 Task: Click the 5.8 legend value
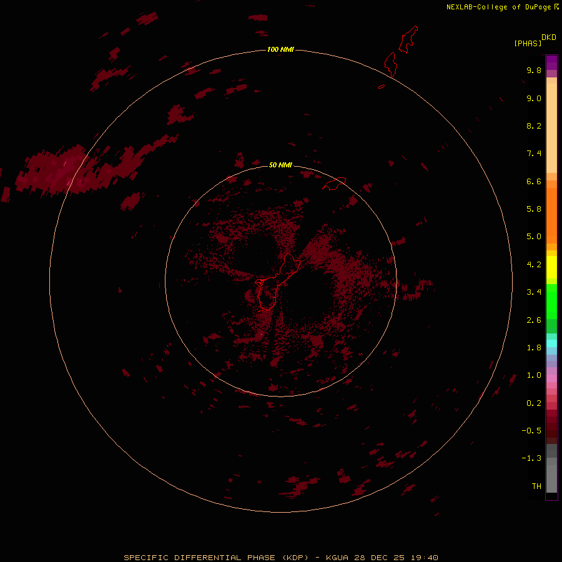[534, 209]
